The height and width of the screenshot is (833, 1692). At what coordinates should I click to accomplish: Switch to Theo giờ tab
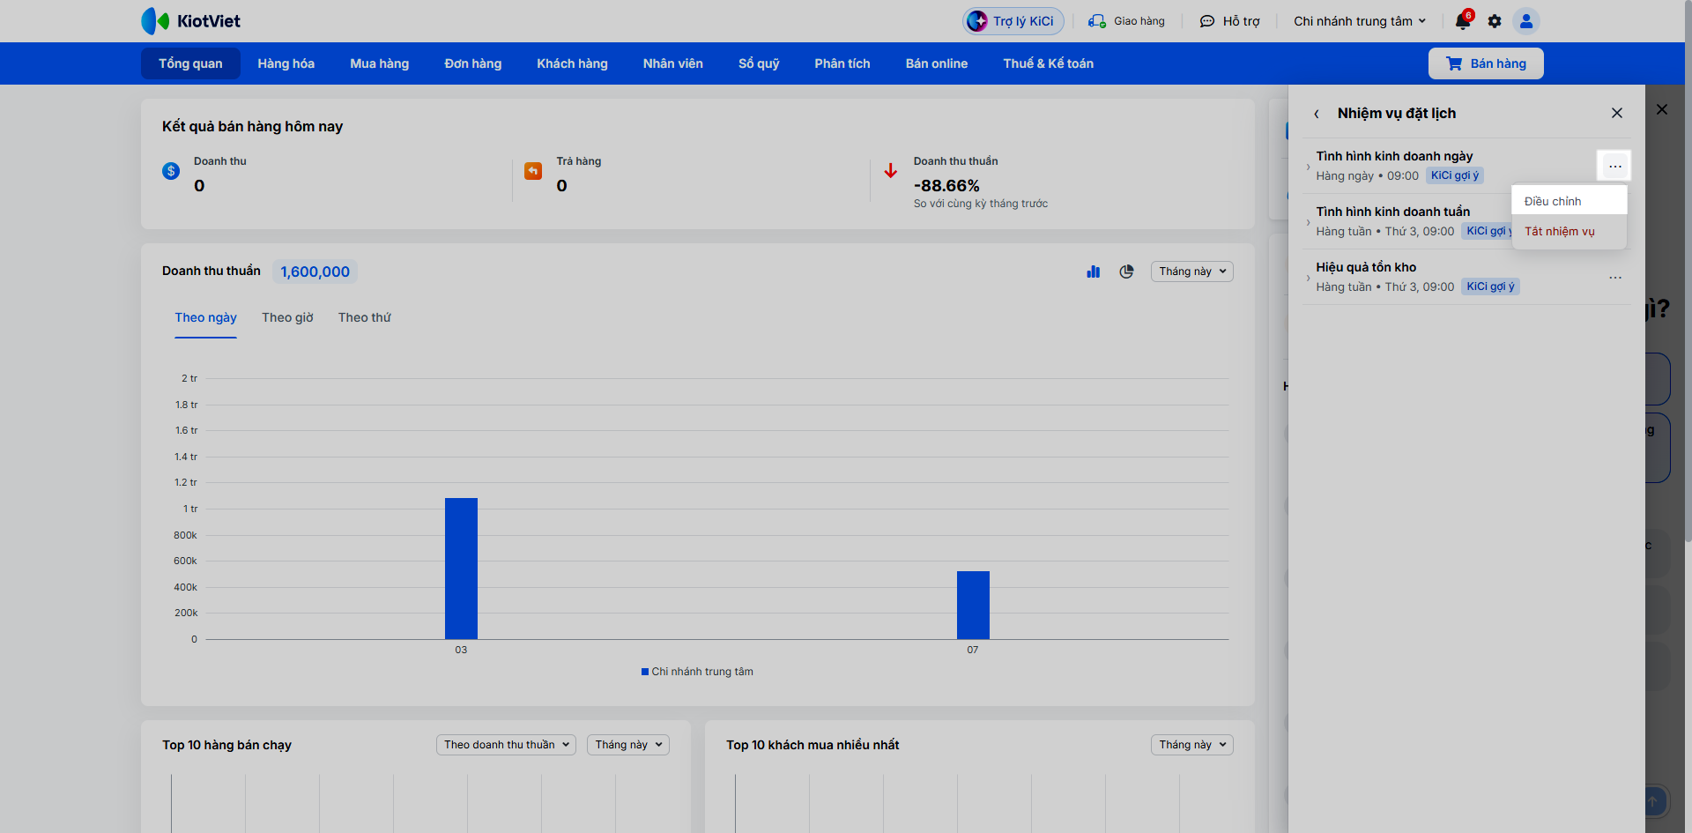click(x=287, y=317)
